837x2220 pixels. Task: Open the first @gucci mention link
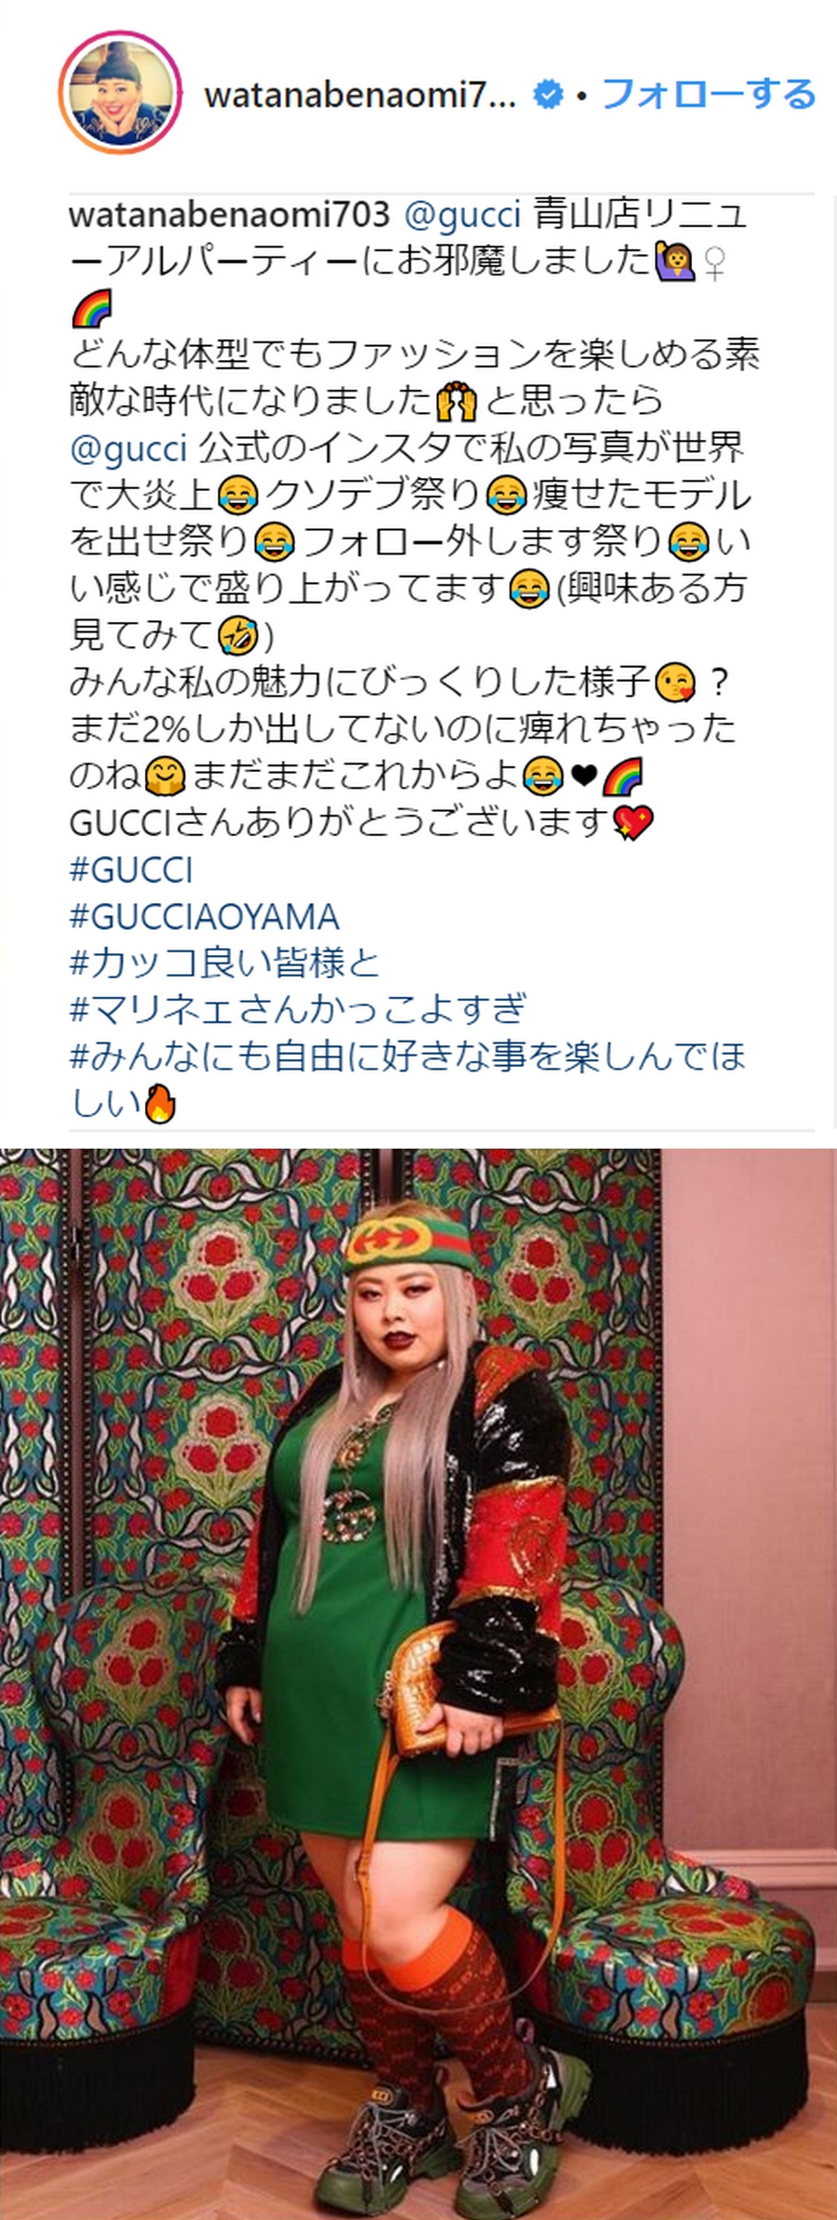(463, 214)
